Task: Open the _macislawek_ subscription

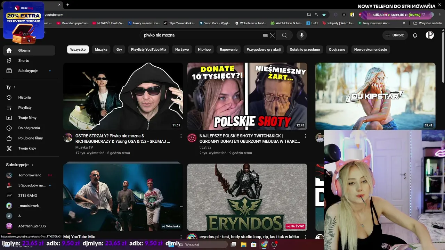Action: [x=29, y=206]
